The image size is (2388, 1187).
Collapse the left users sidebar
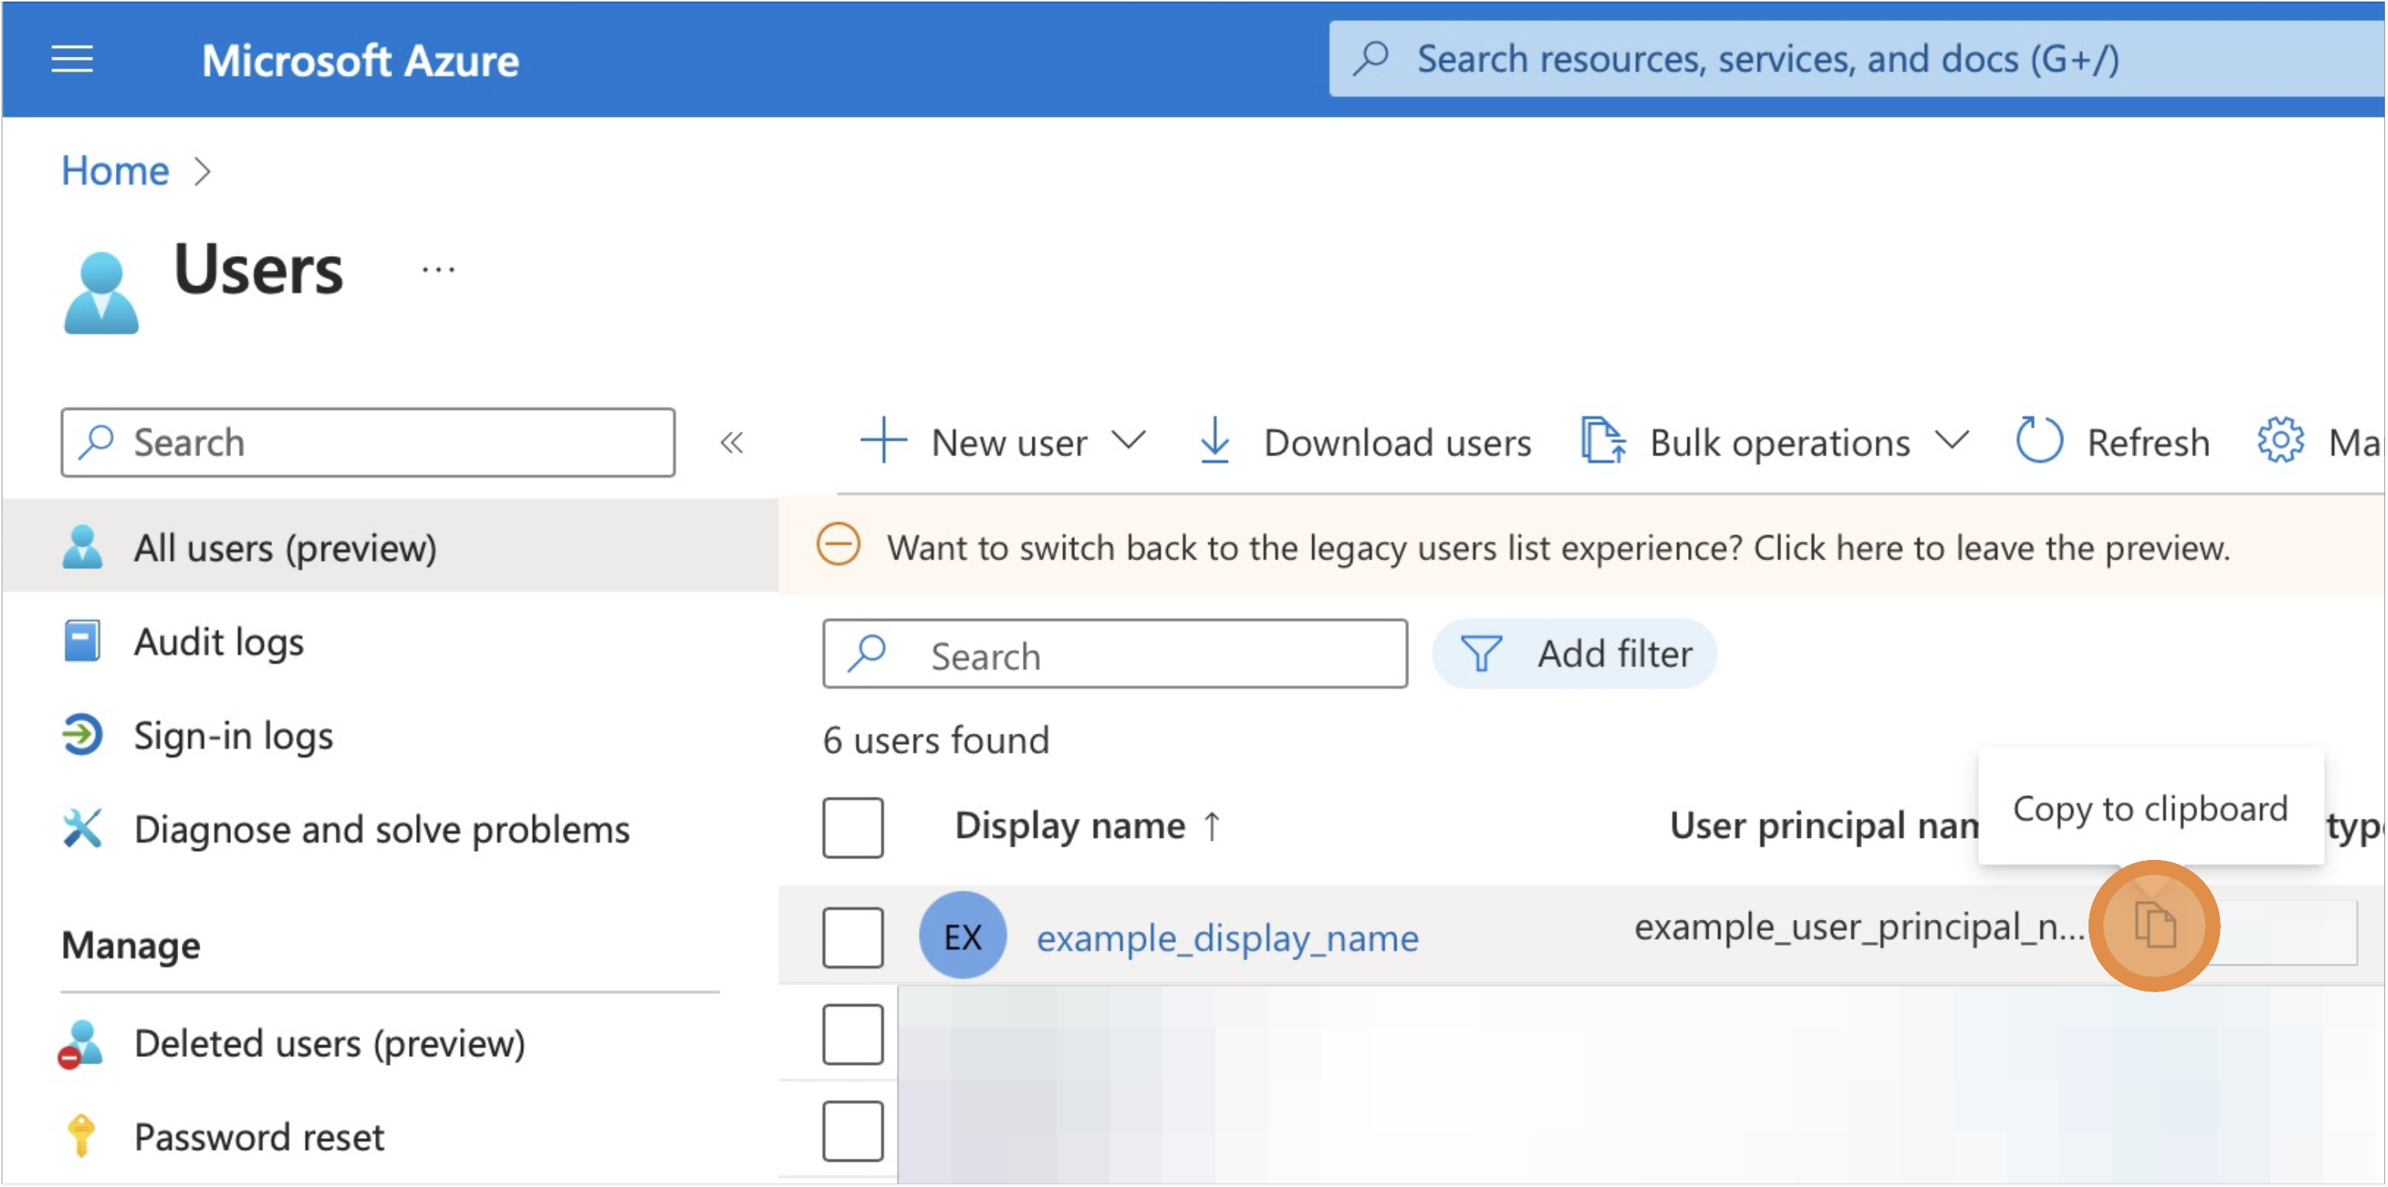click(x=732, y=443)
